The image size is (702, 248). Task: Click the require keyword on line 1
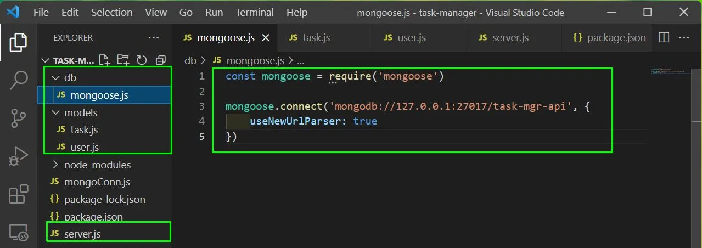point(351,76)
